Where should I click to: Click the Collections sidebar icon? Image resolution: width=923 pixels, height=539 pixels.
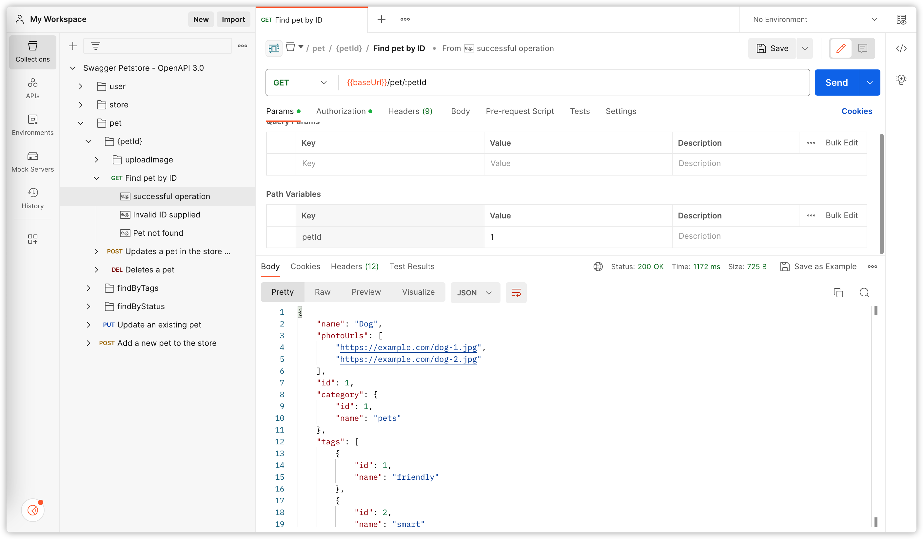pos(32,51)
